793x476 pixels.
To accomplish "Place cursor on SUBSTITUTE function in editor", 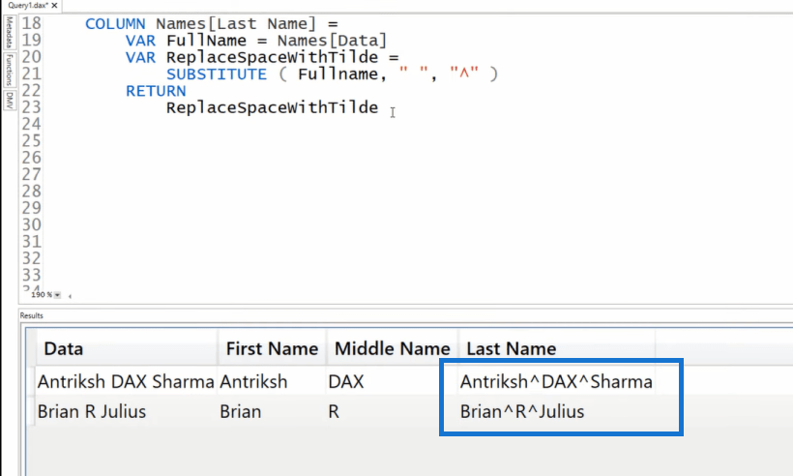I will pos(217,74).
